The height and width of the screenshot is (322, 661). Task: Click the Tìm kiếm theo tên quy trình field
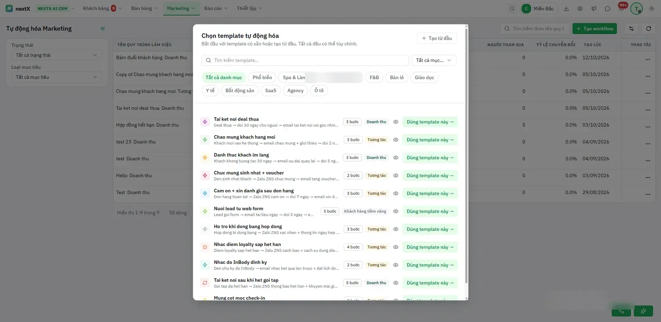[x=535, y=28]
